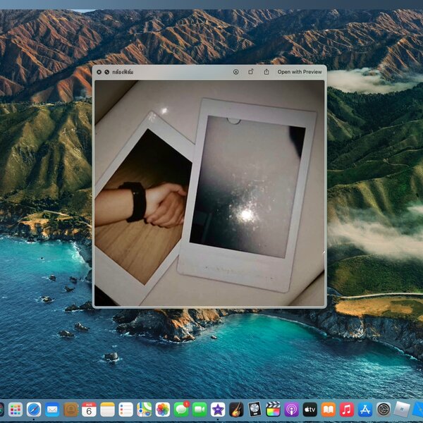Click the Share icon in Quick Look
This screenshot has height=423, width=423.
(x=266, y=72)
